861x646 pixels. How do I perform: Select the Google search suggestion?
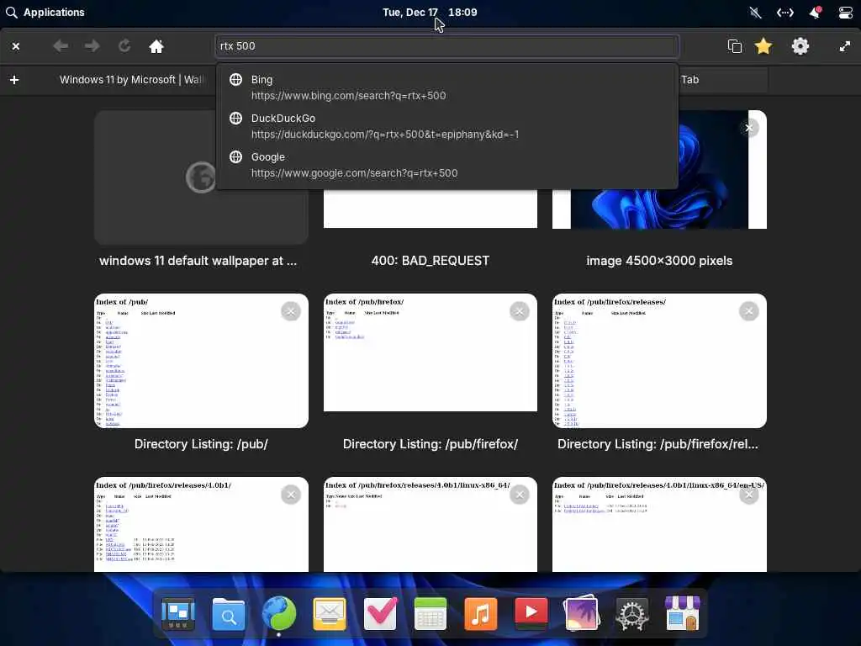click(447, 165)
